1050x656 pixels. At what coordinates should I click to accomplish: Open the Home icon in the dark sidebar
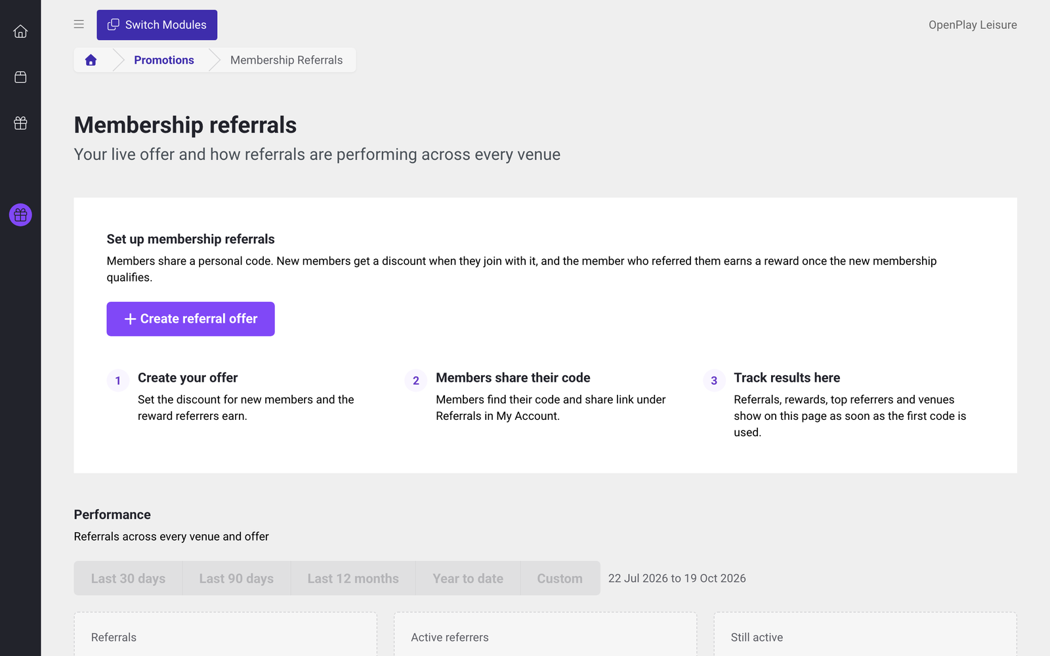[20, 31]
